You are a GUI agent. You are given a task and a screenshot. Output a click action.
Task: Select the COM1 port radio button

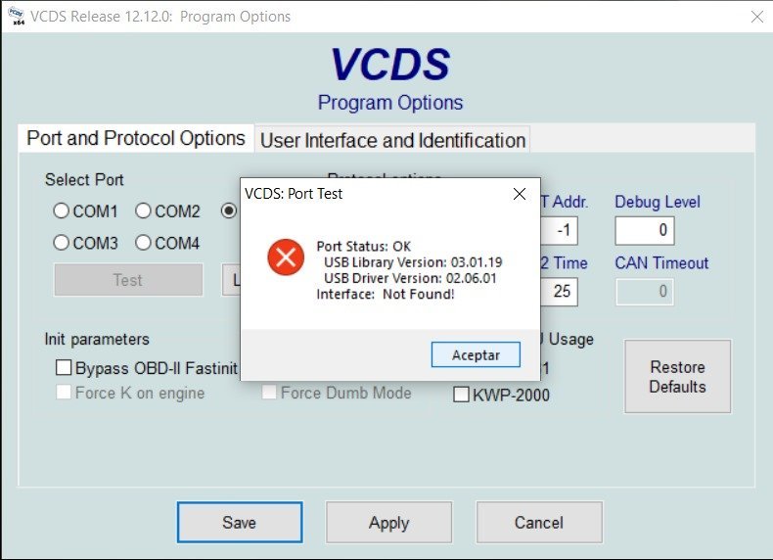[x=61, y=211]
